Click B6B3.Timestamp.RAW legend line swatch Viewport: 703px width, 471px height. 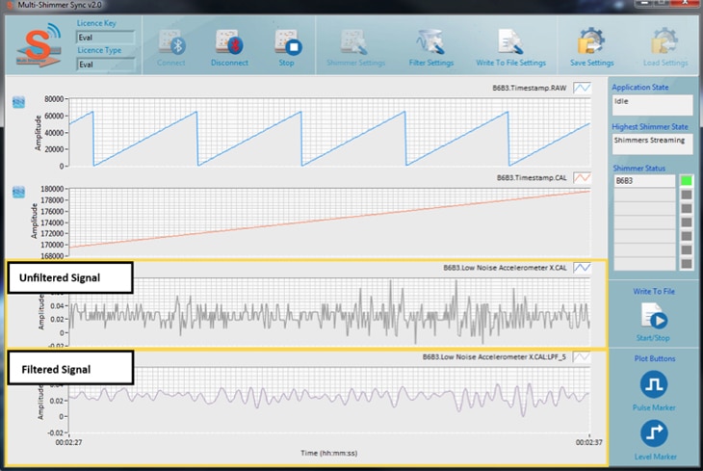pyautogui.click(x=582, y=88)
